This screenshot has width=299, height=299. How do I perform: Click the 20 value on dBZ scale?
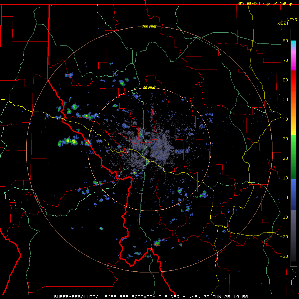pos(285,158)
